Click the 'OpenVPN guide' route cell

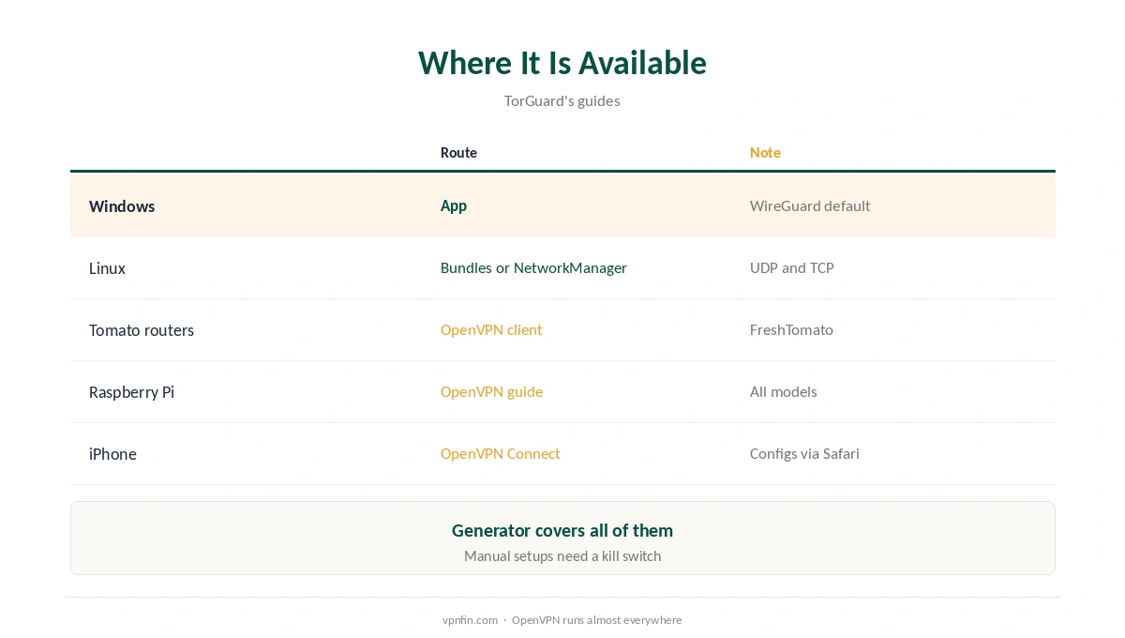(491, 391)
